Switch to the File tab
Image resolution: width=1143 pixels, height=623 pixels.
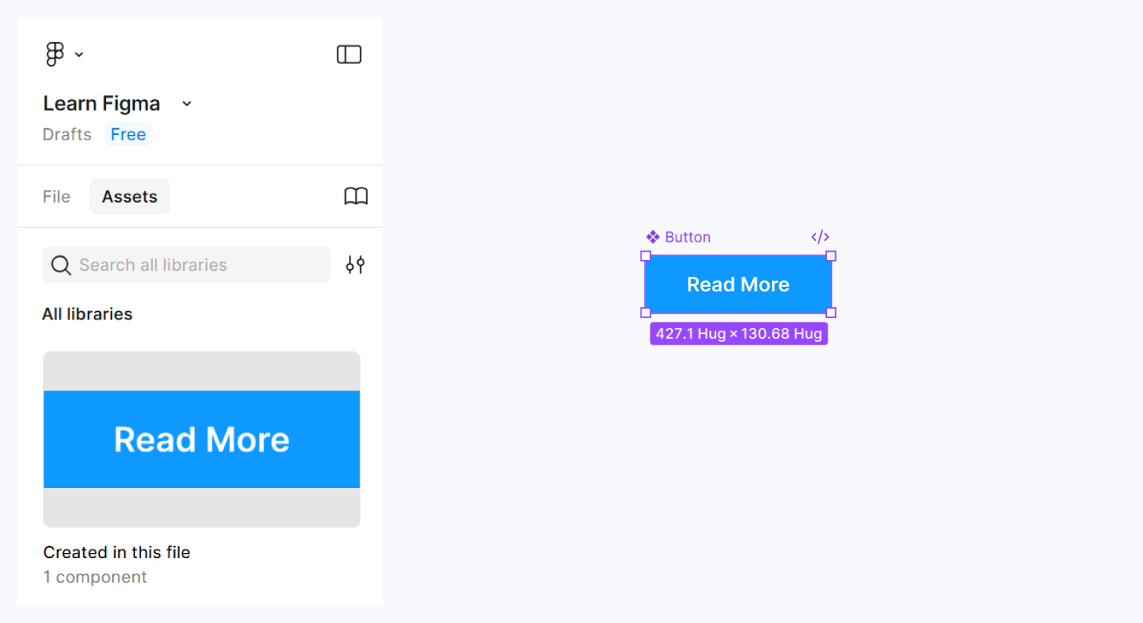(57, 196)
